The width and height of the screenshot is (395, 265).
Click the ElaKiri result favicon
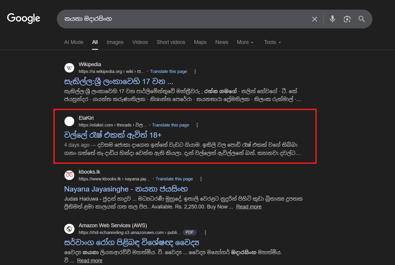tap(69, 122)
